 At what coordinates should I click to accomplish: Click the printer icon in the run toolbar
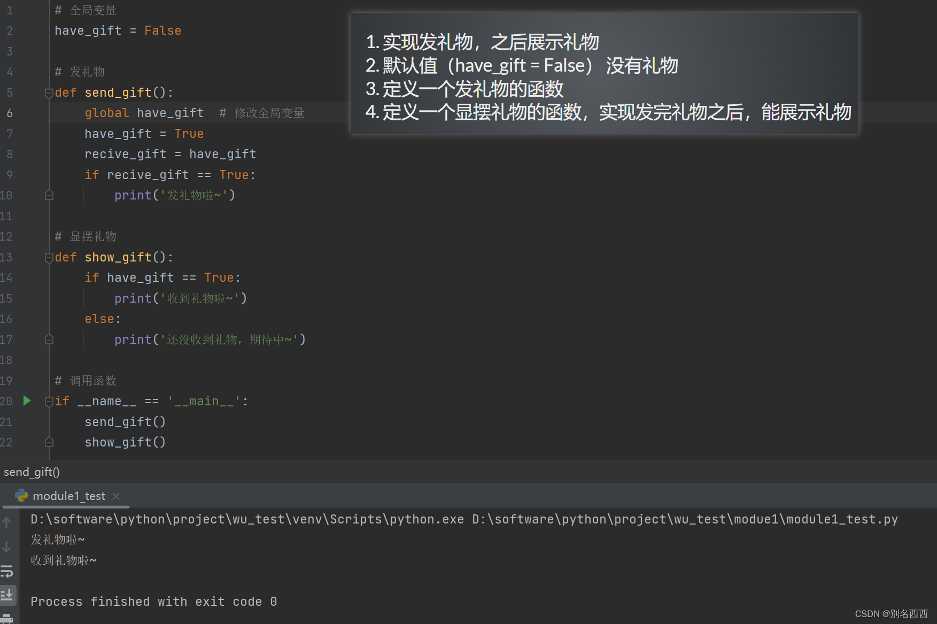click(x=7, y=619)
